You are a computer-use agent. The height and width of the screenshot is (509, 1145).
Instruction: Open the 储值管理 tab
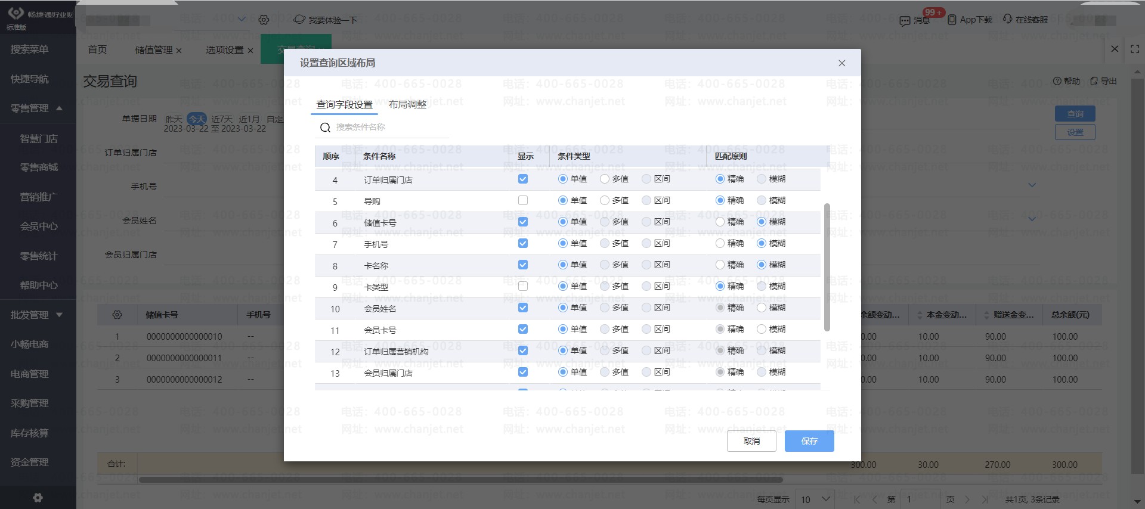[153, 50]
